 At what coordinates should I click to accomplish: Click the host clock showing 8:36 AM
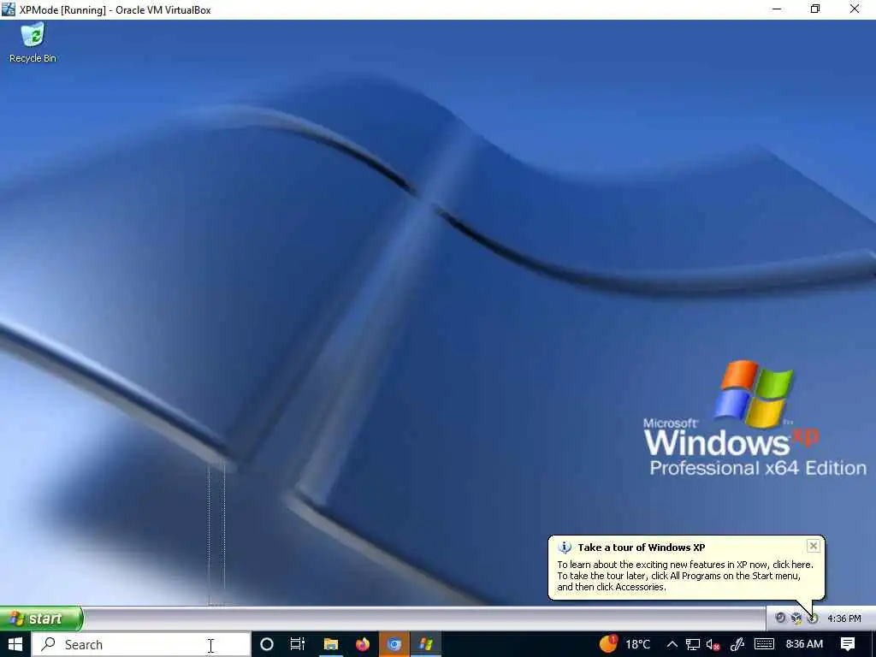click(804, 644)
